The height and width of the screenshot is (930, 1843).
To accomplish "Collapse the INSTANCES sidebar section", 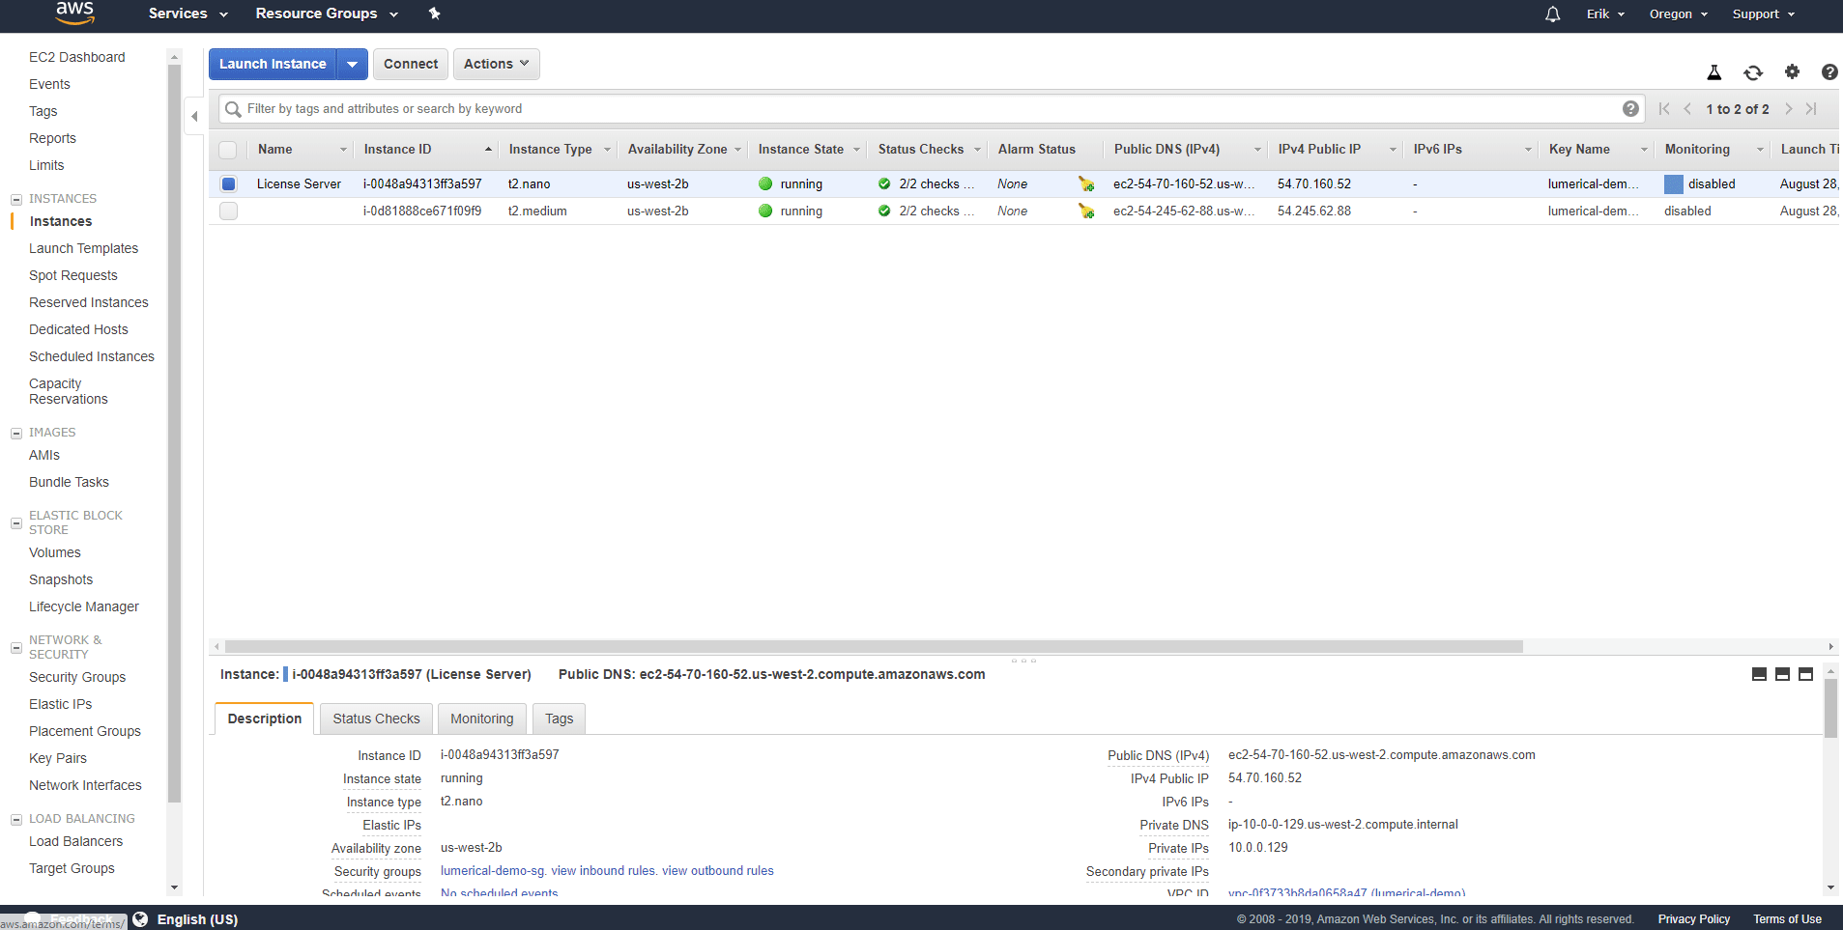I will (16, 199).
